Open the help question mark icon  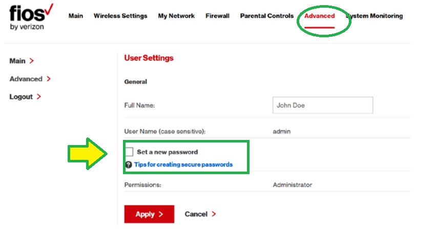(129, 165)
